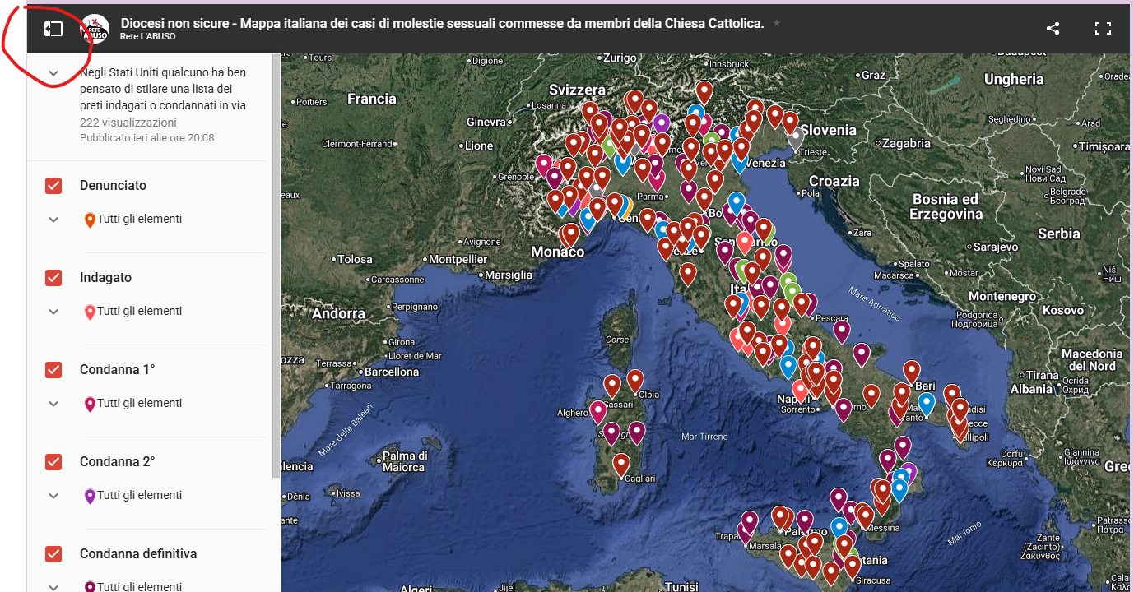This screenshot has width=1134, height=592.
Task: Click the blue pin near Bari
Action: (x=926, y=404)
